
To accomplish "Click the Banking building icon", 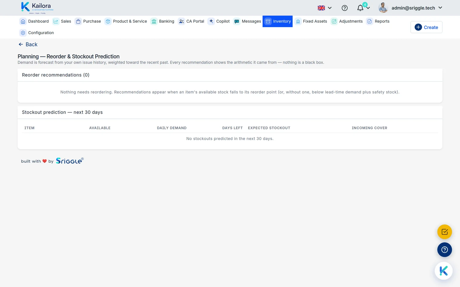I will point(154,21).
